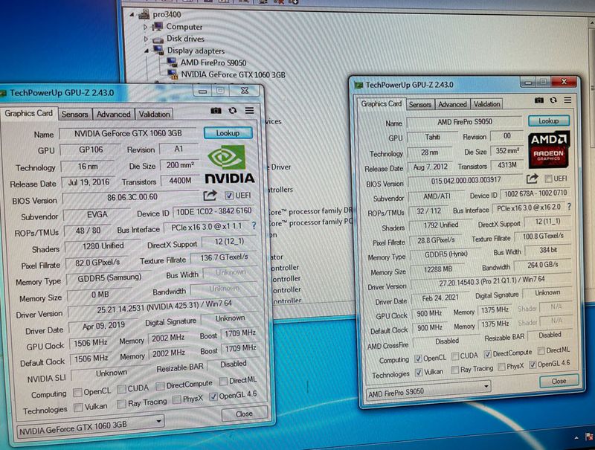Toggle the UEFI checkbox in the NVIDIA window

pos(229,196)
